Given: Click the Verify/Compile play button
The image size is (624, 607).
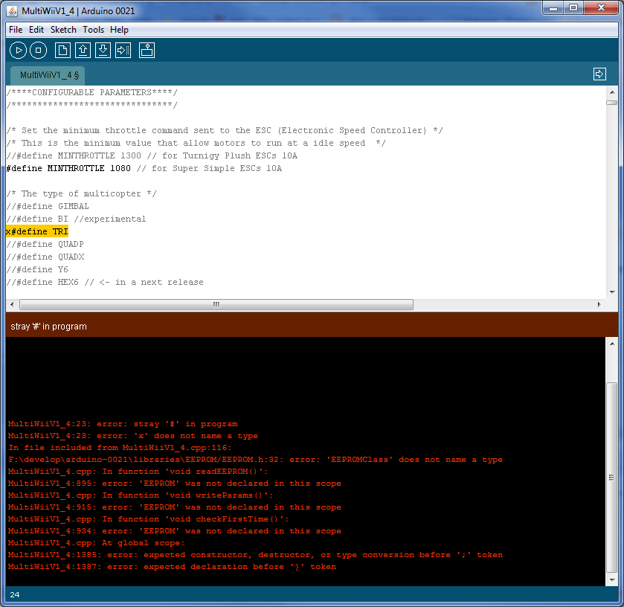Looking at the screenshot, I should [x=18, y=51].
